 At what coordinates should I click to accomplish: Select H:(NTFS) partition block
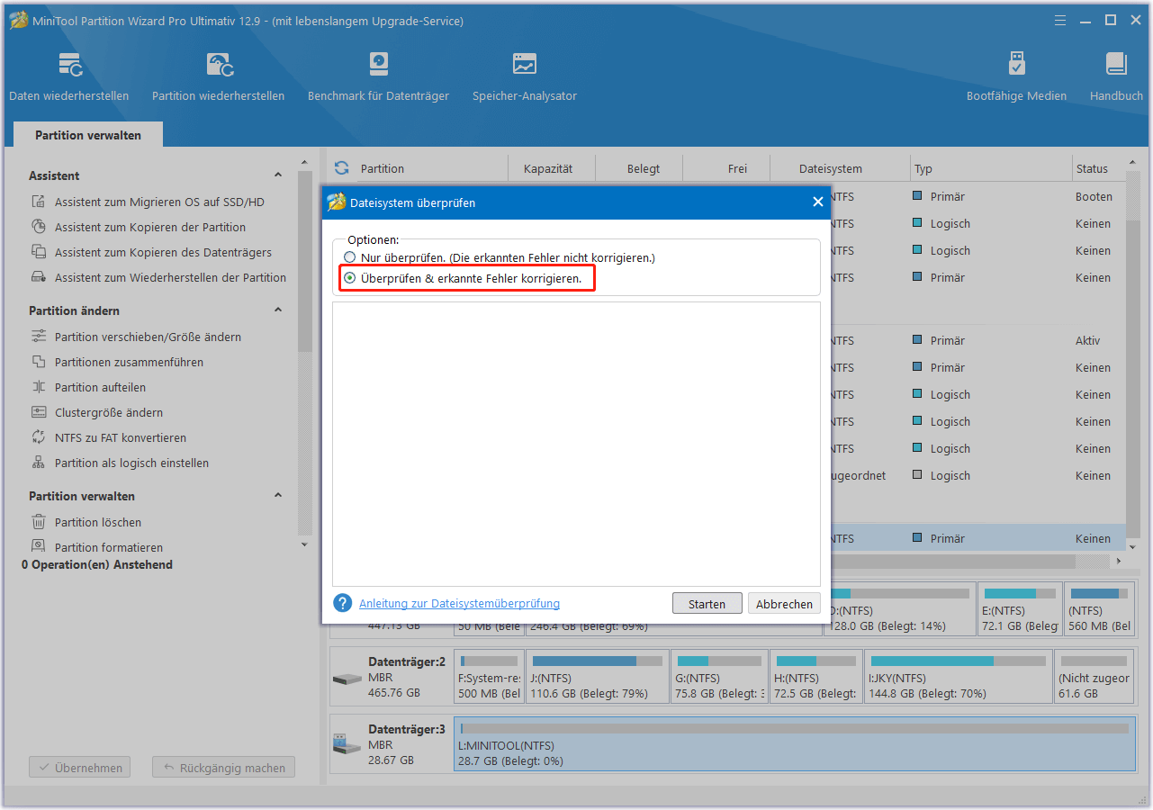point(815,677)
